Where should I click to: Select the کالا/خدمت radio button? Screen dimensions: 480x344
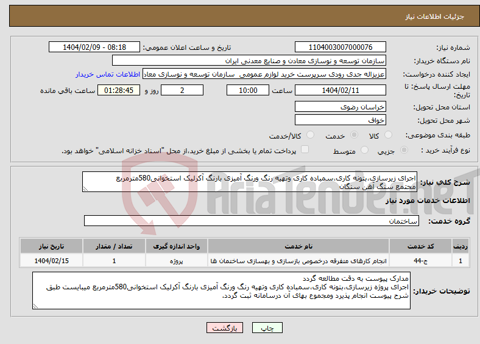coord(311,135)
